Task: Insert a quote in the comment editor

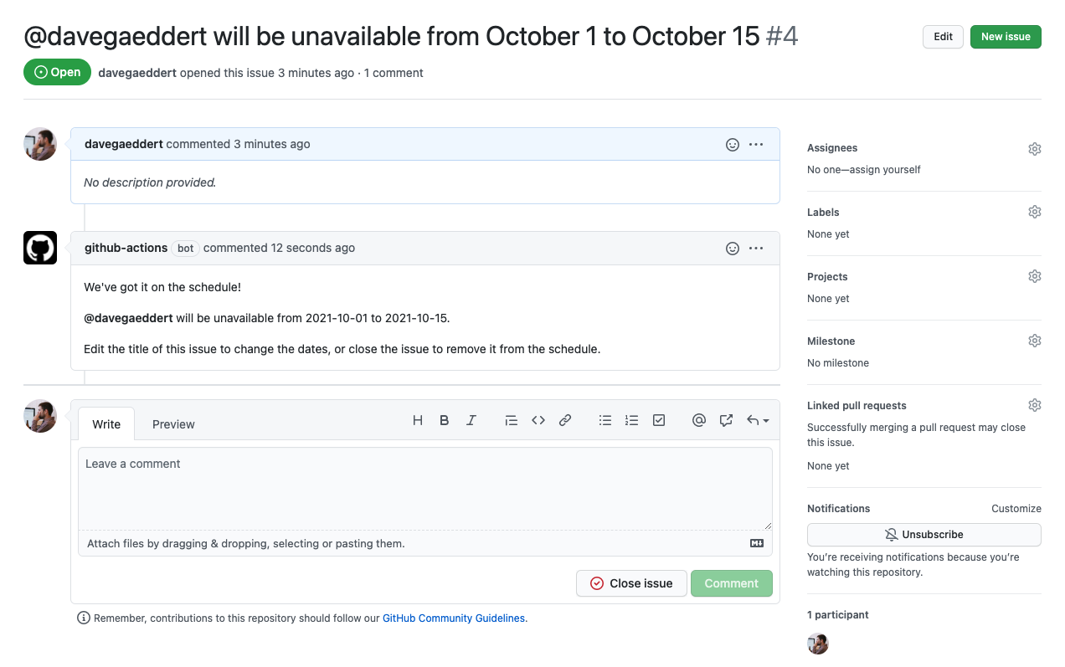Action: (x=512, y=420)
